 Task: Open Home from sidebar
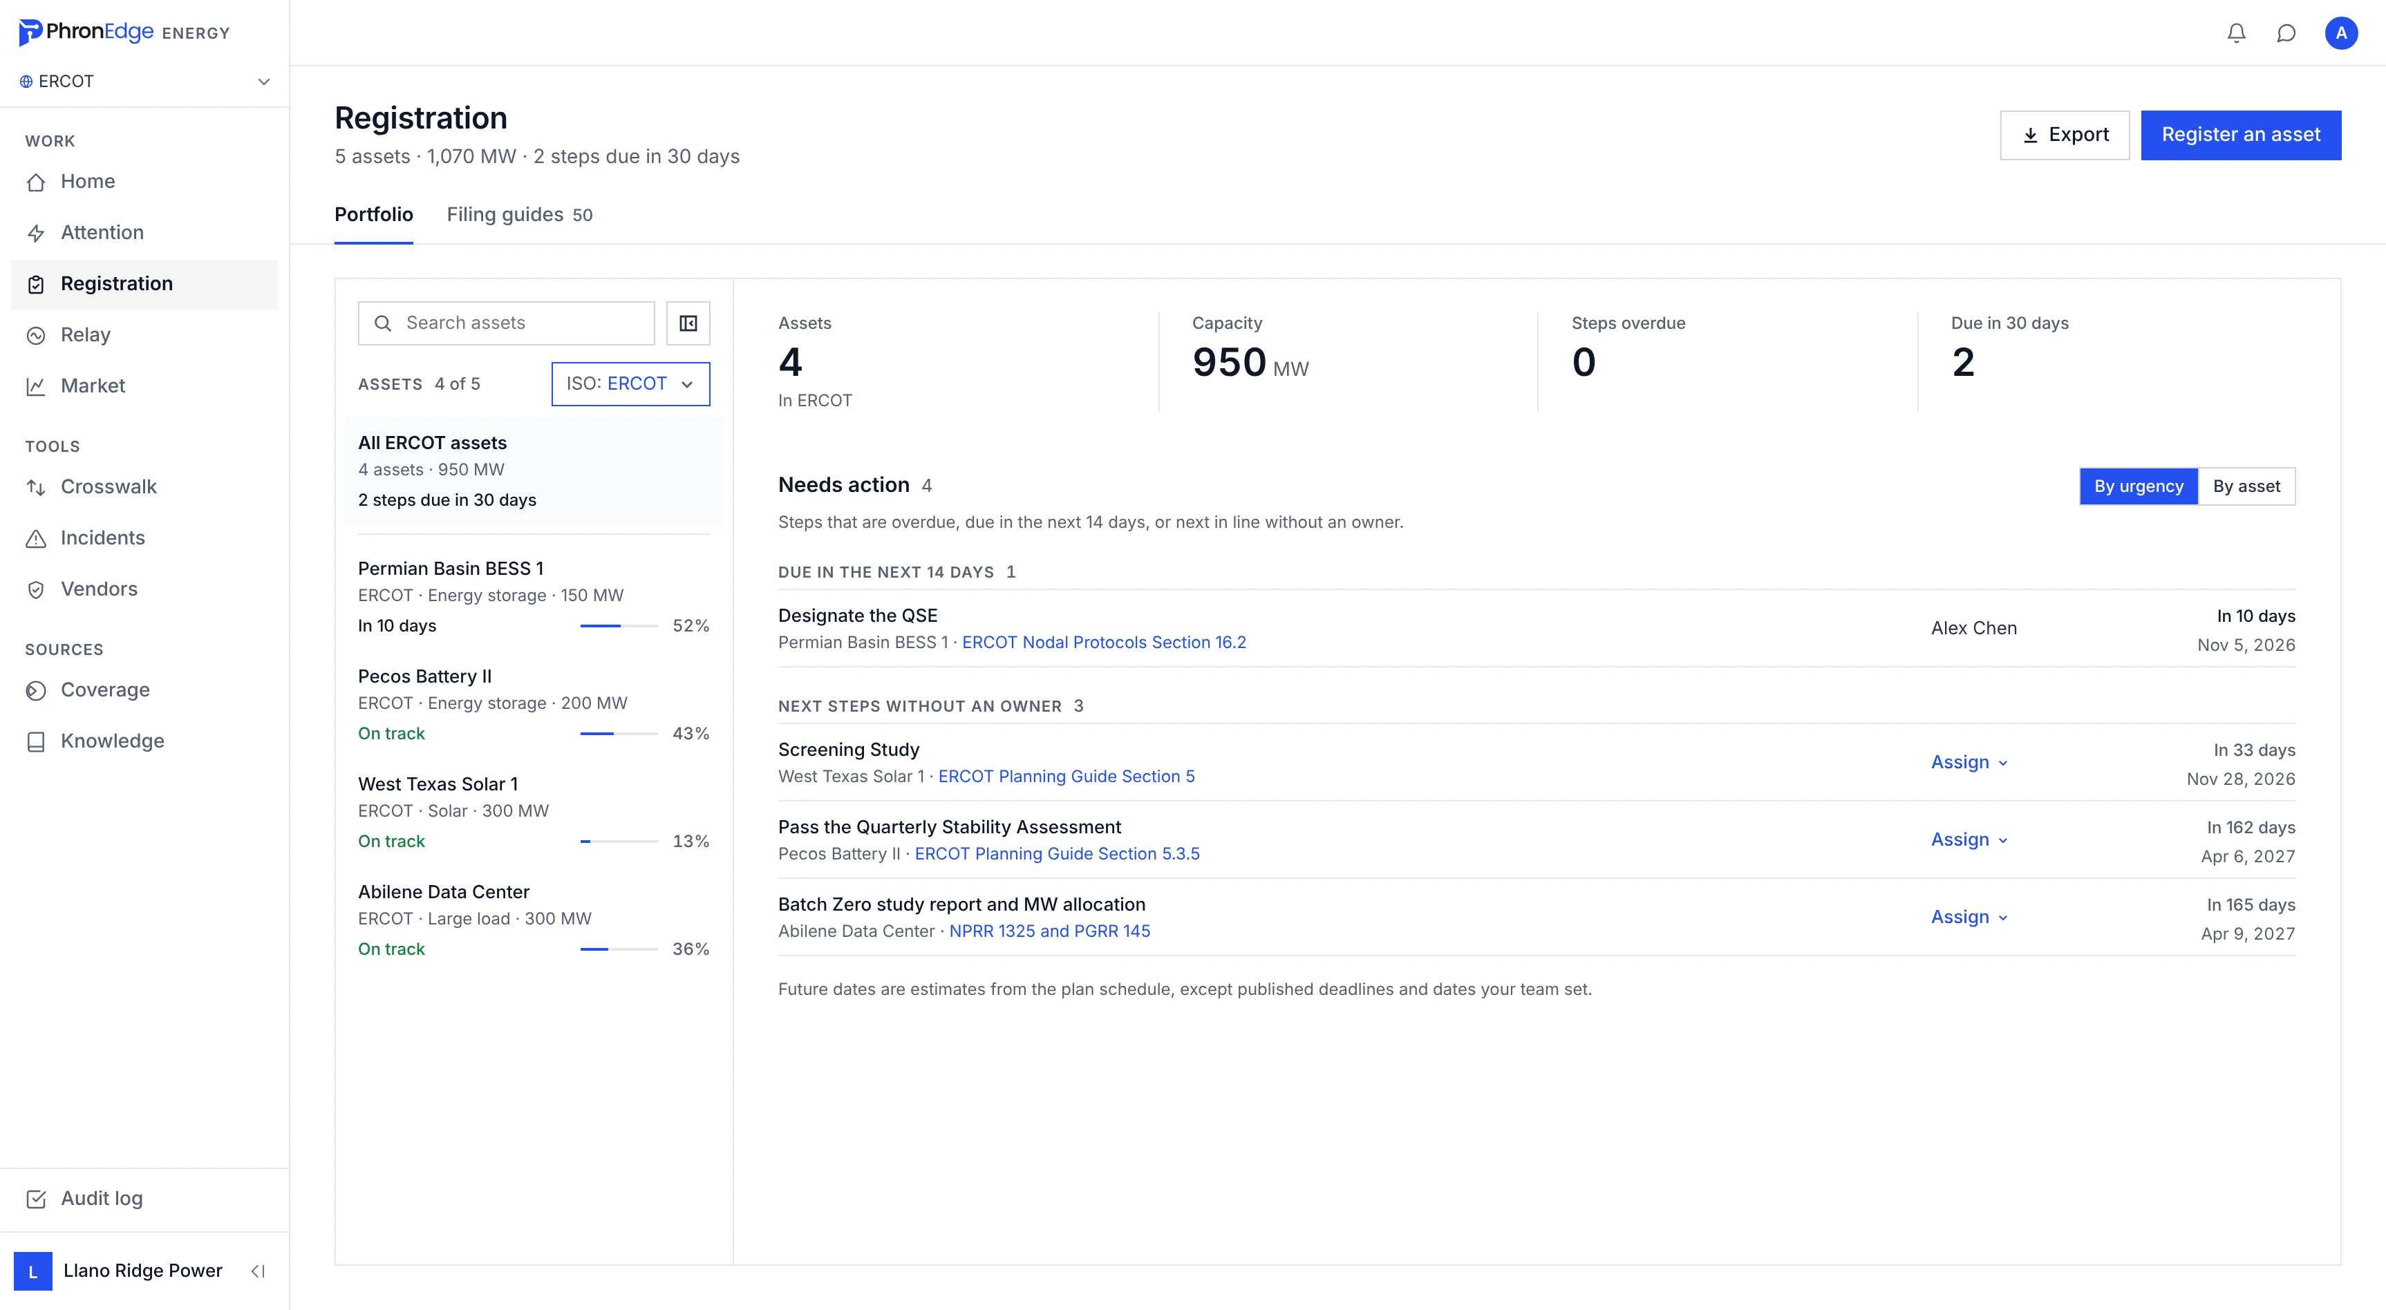point(144,182)
